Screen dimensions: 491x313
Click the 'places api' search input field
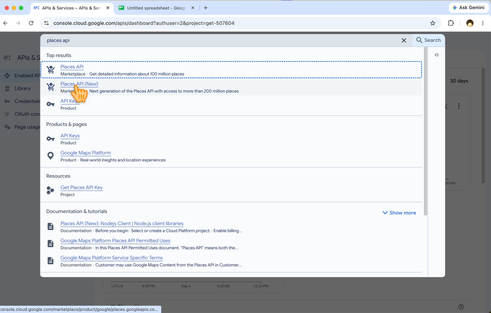tap(220, 40)
